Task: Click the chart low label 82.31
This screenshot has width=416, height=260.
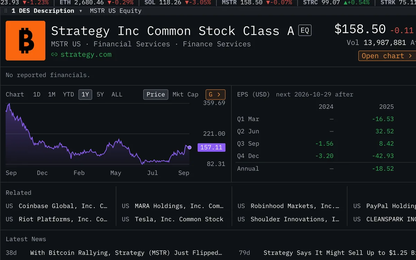Action: pyautogui.click(x=216, y=164)
